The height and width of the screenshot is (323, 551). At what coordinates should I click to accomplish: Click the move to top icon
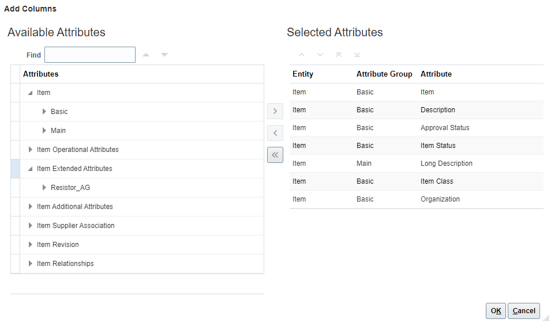339,55
